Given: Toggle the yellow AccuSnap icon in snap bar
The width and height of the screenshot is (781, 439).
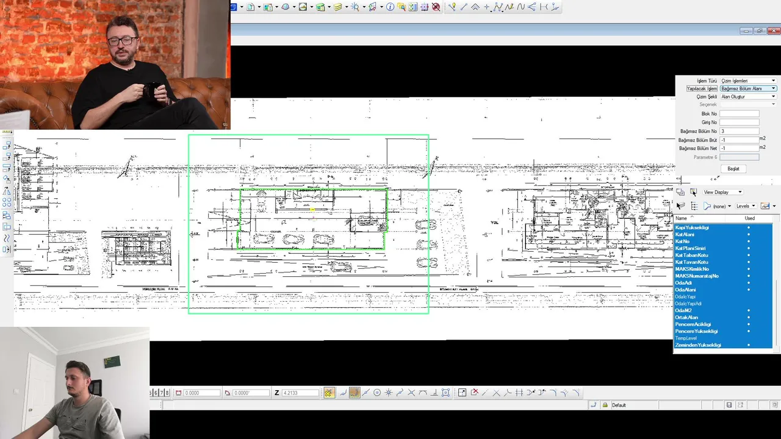Looking at the screenshot, I should click(x=329, y=393).
